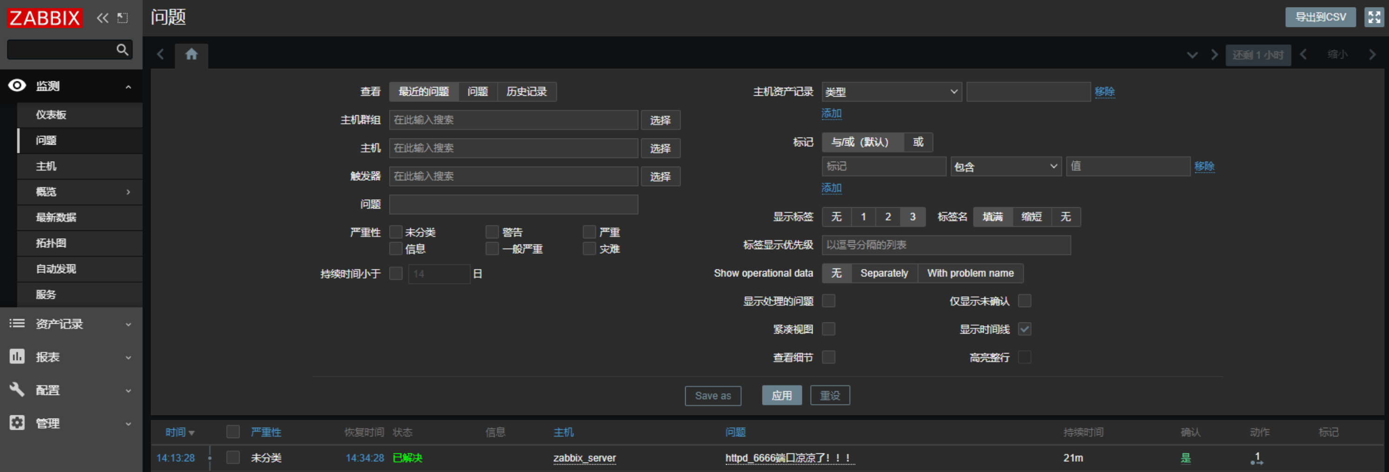This screenshot has height=472, width=1389.
Task: Click the time range back arrow
Action: (1303, 54)
